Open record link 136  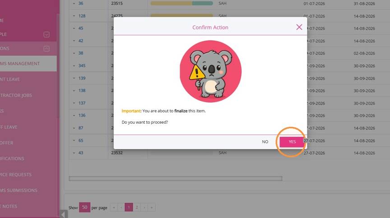(x=82, y=116)
